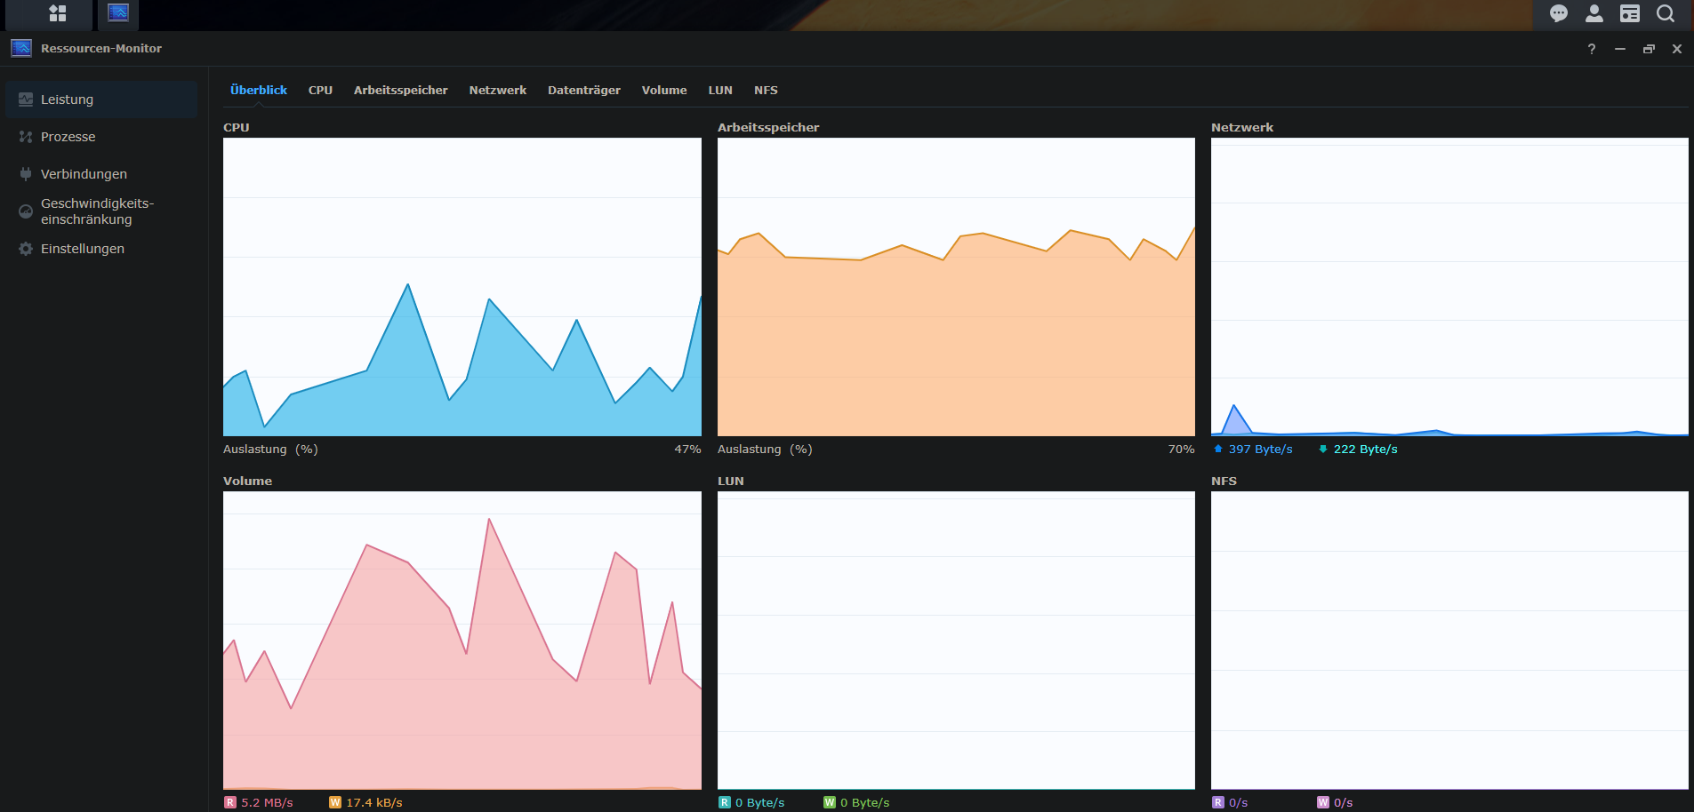This screenshot has height=812, width=1694.
Task: Open the widgets panel icon
Action: (x=1629, y=14)
